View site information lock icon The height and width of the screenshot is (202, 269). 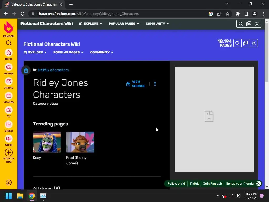coord(33,14)
